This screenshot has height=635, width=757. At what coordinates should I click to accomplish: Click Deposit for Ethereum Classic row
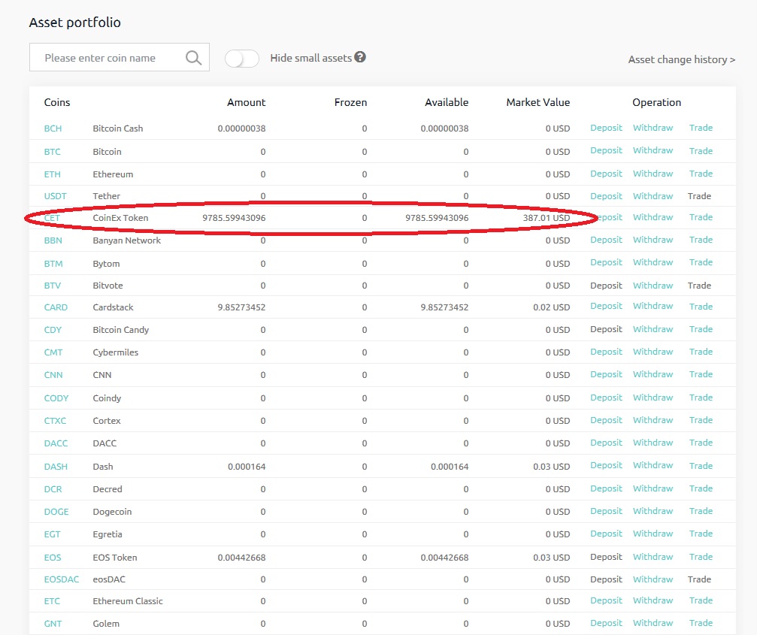coord(606,600)
